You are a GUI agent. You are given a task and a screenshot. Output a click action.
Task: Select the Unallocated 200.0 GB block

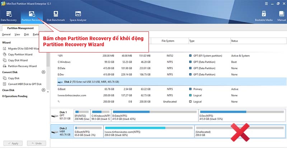[240, 131]
